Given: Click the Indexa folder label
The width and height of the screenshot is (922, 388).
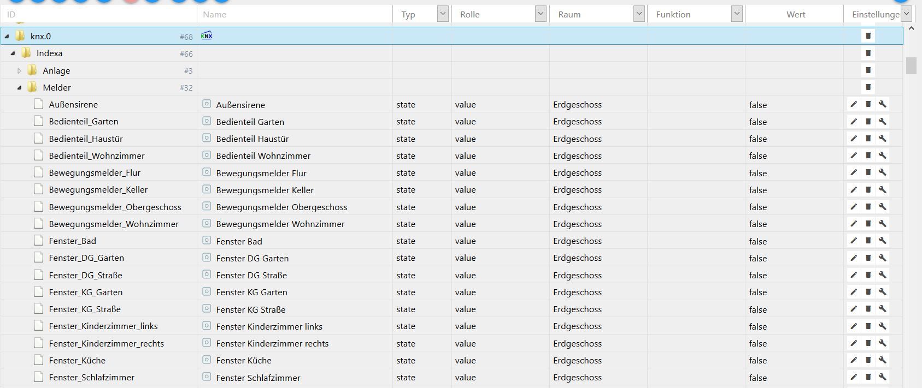Looking at the screenshot, I should (49, 53).
